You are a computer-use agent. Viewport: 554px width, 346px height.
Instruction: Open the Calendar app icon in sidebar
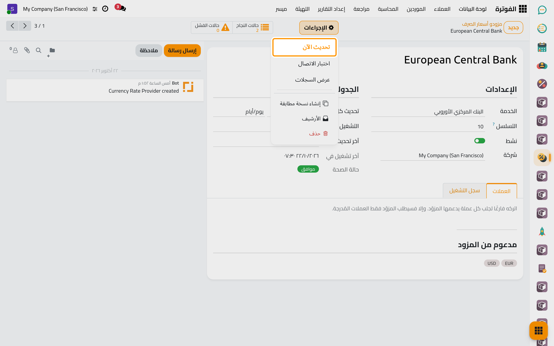coord(542,47)
